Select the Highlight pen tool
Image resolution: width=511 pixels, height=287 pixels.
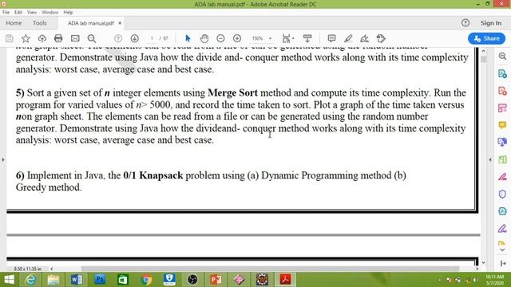[x=348, y=38]
